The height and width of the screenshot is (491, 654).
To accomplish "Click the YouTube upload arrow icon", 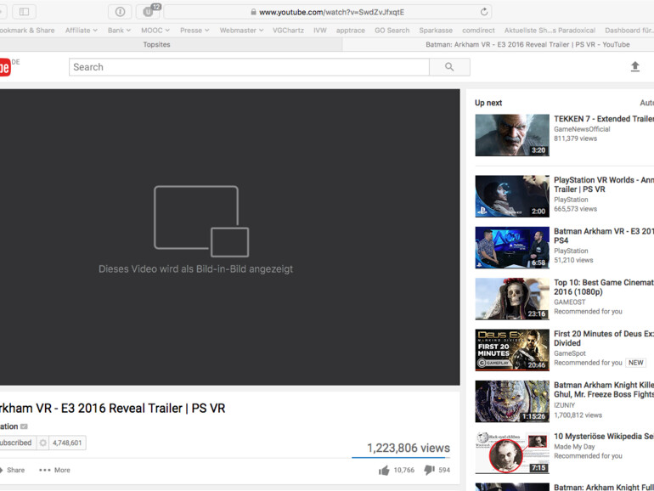I will (634, 66).
